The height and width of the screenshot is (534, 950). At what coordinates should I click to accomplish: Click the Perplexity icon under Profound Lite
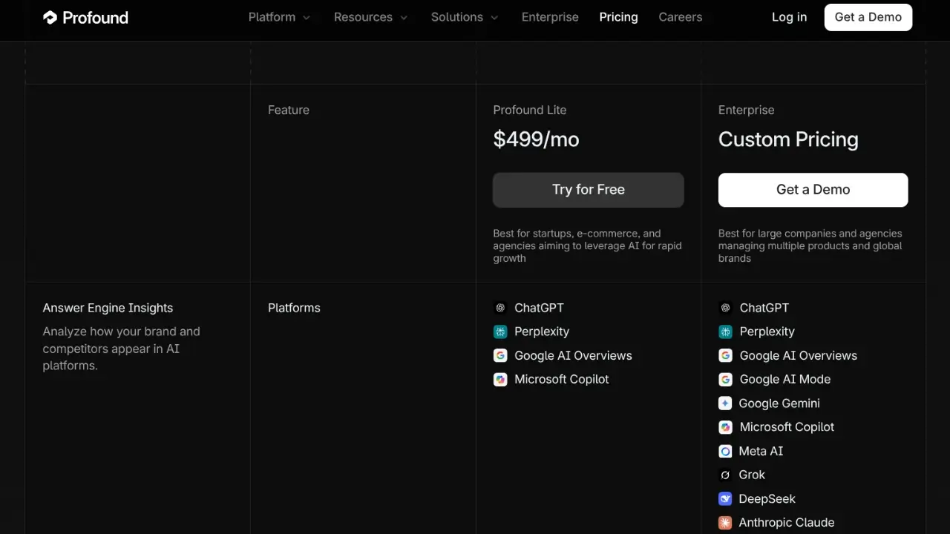tap(501, 332)
